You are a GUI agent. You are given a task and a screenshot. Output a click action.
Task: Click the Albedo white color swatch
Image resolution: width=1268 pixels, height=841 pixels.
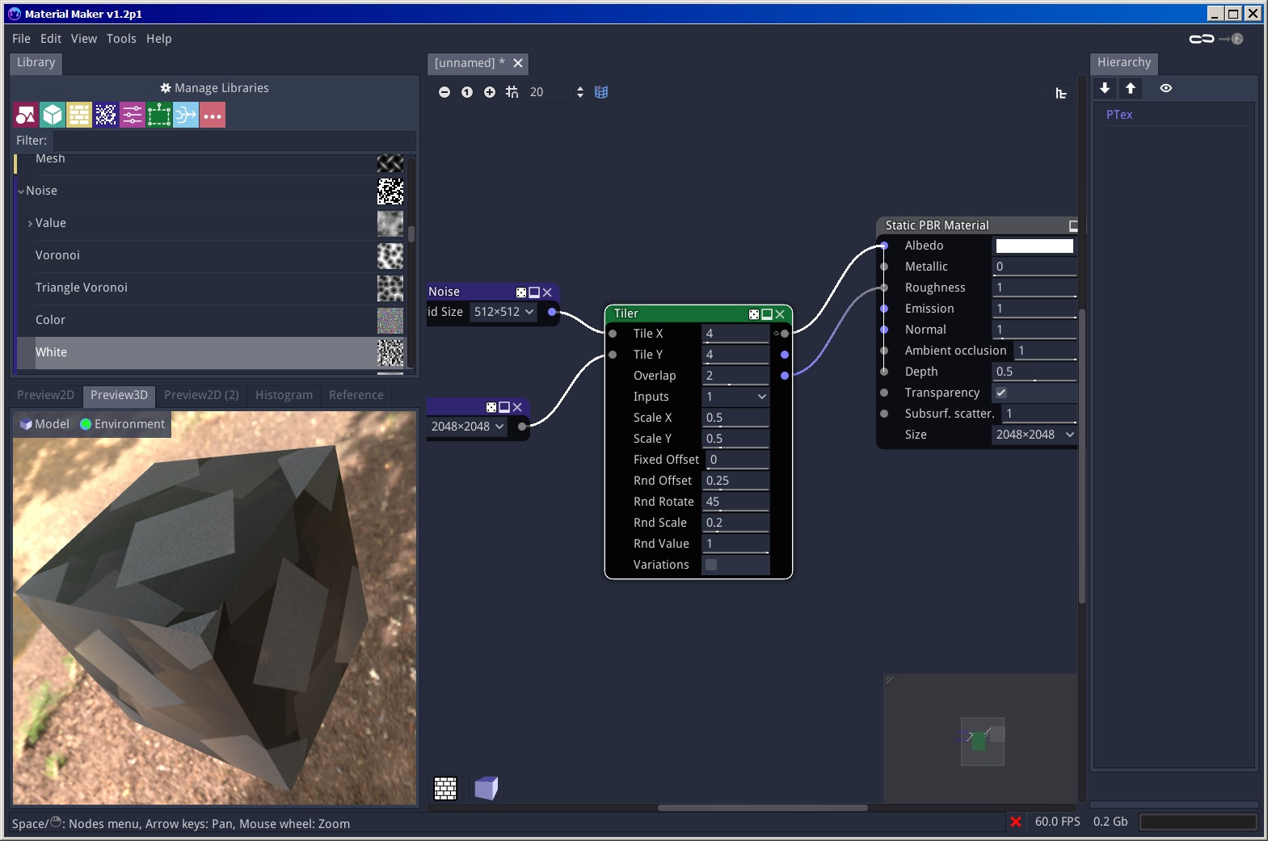[x=1034, y=246]
